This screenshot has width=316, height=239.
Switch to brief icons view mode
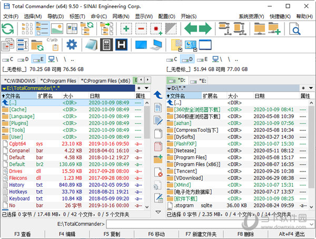27,28
